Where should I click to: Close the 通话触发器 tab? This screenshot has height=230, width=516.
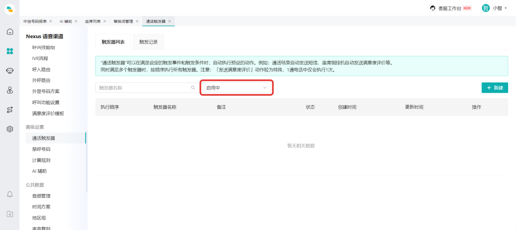pos(169,21)
